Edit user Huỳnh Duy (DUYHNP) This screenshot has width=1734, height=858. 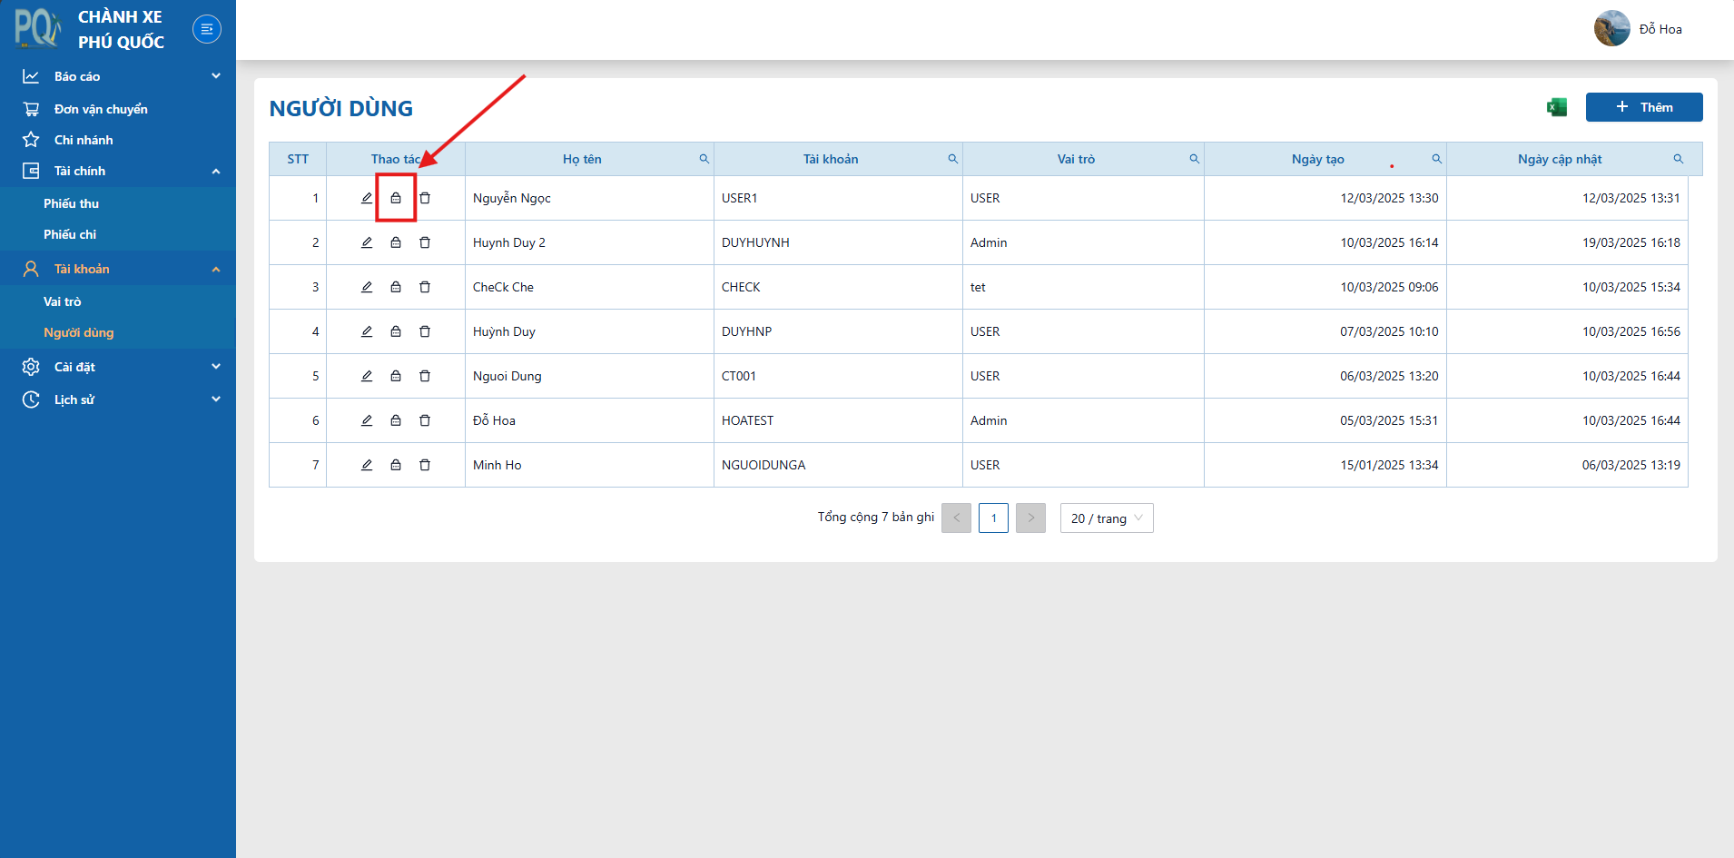[x=367, y=331]
